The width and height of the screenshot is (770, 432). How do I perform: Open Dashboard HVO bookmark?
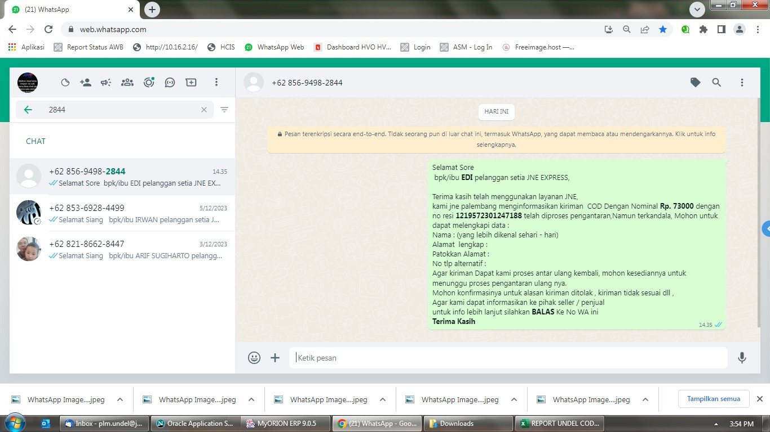[x=352, y=47]
